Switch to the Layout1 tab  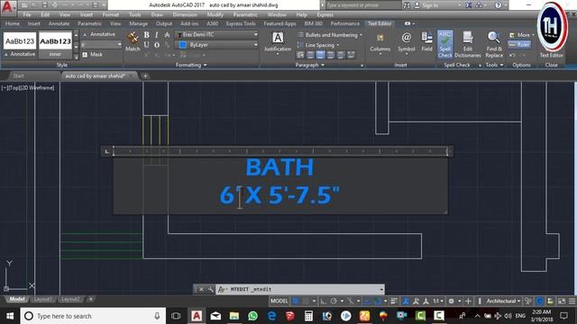pos(42,299)
